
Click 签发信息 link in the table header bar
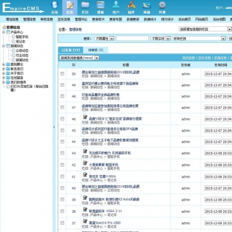(204, 58)
